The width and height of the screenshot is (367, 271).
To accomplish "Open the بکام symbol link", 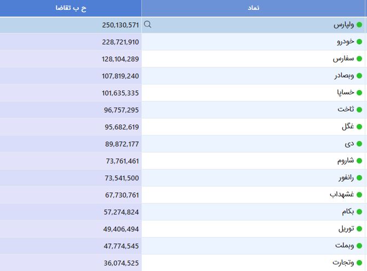I will coord(348,212).
